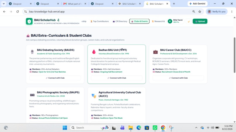Click 'Auditions Open This Week' status
This screenshot has height=132, width=236.
111,118
